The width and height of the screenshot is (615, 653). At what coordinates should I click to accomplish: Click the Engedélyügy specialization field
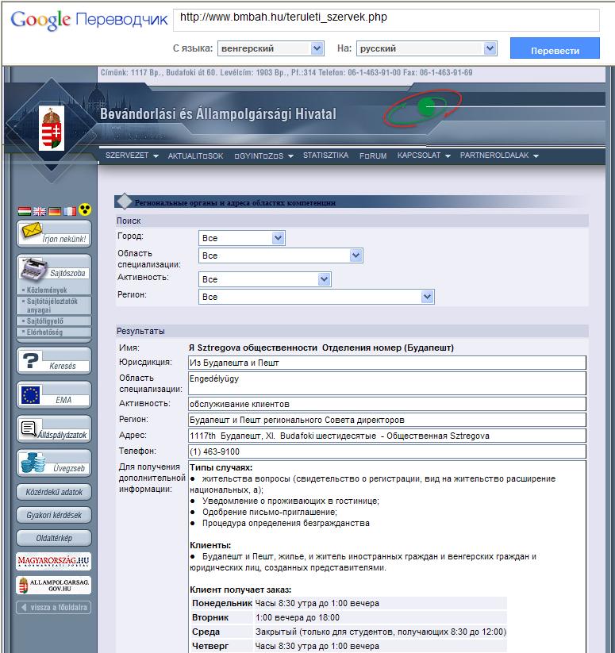[386, 383]
